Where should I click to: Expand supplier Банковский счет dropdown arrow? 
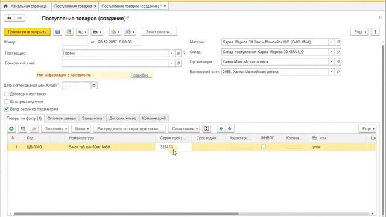[x=172, y=63]
